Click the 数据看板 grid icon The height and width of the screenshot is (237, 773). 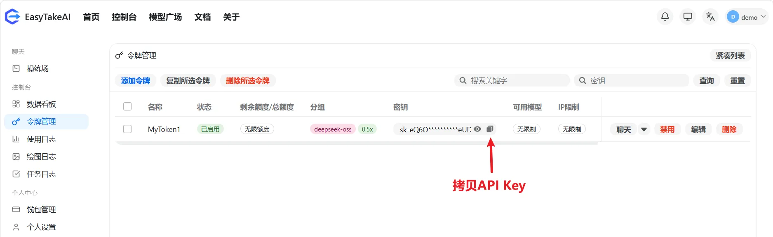(x=16, y=104)
